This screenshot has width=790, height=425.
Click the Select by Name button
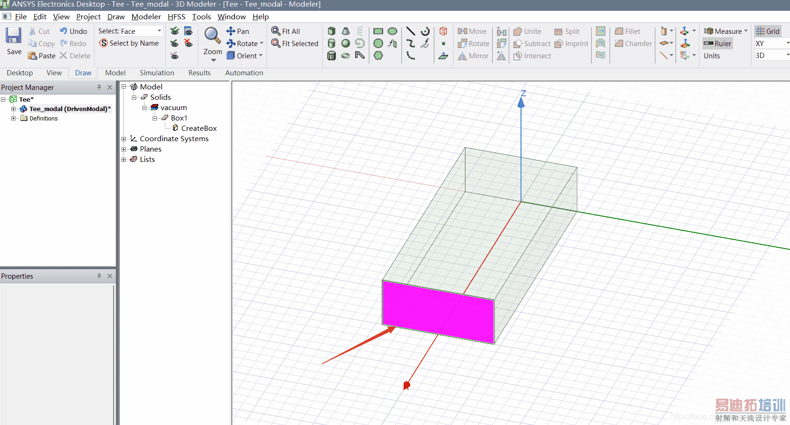(x=129, y=43)
